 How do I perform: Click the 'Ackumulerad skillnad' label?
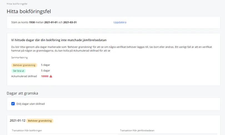[24, 76]
